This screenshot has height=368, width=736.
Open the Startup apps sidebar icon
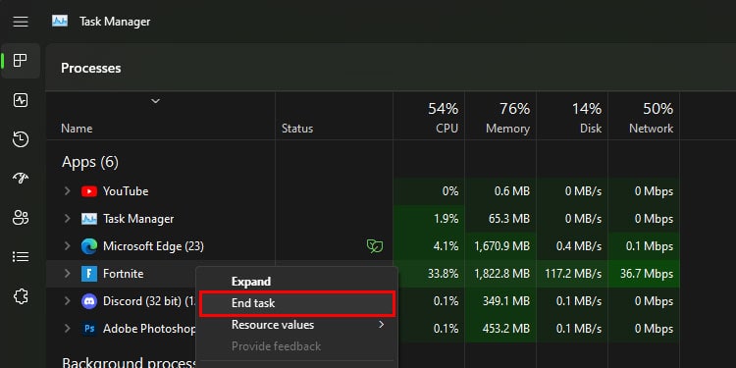pyautogui.click(x=21, y=179)
